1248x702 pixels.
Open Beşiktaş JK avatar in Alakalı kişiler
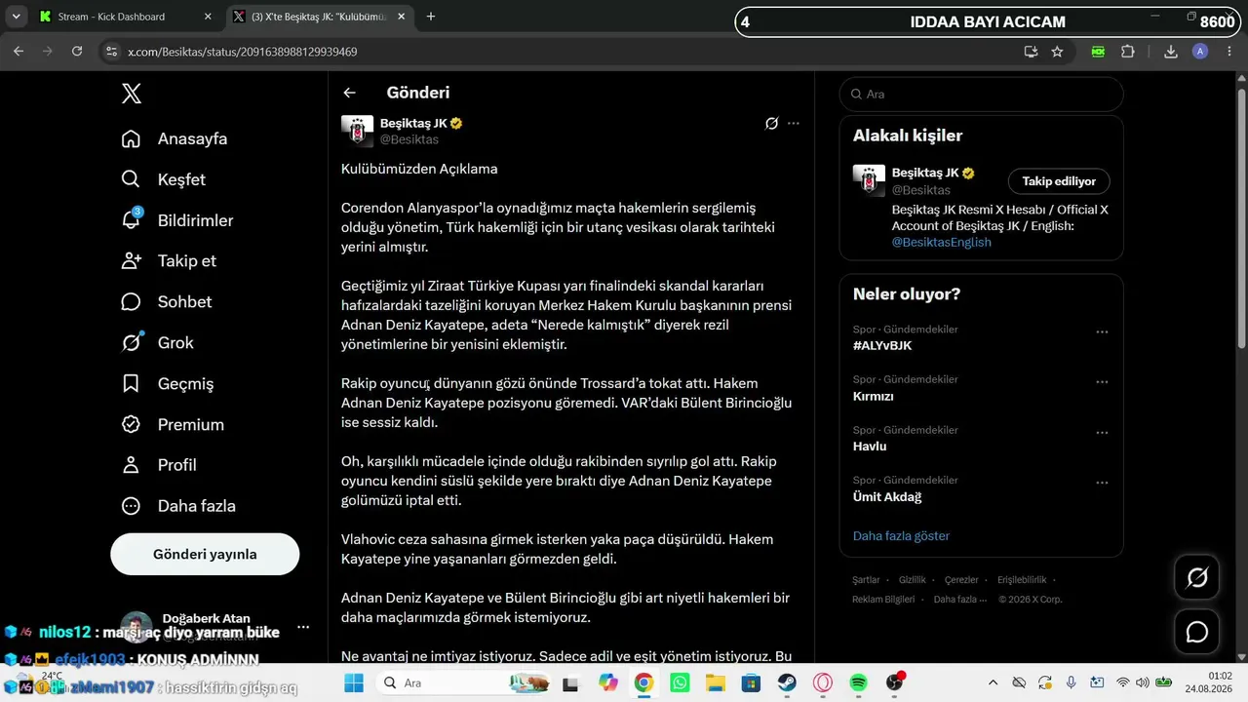click(869, 180)
